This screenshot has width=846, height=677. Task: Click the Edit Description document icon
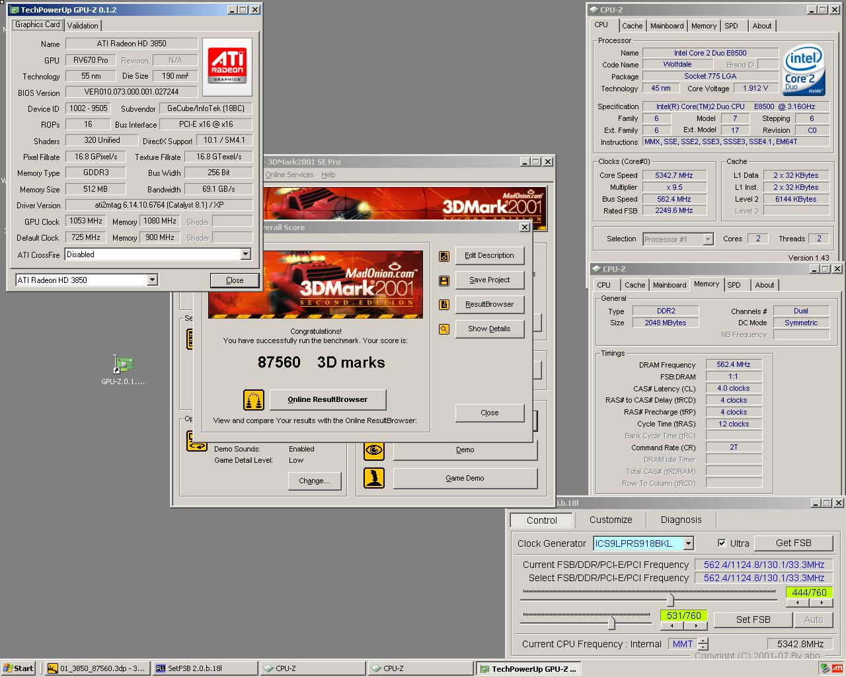tap(444, 257)
